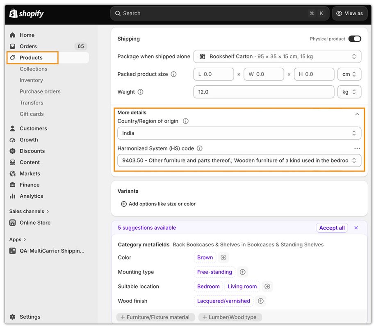The width and height of the screenshot is (376, 328).
Task: Expand the Apps section chevron
Action: click(25, 239)
